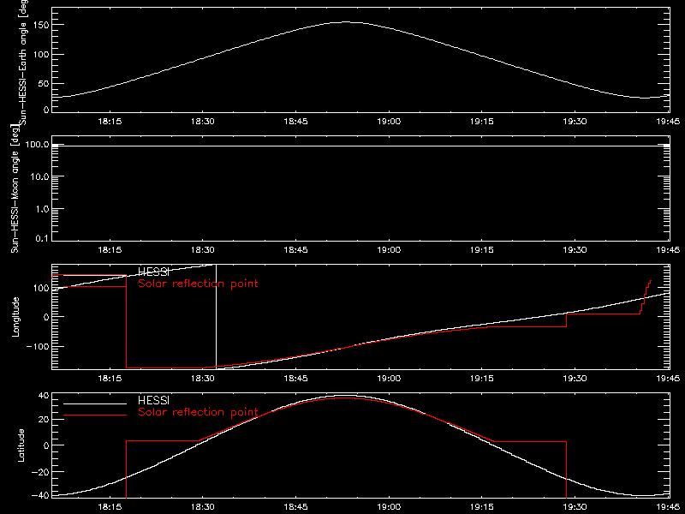Click the 'Longitude' y-axis label
This screenshot has width=685, height=514.
point(15,317)
